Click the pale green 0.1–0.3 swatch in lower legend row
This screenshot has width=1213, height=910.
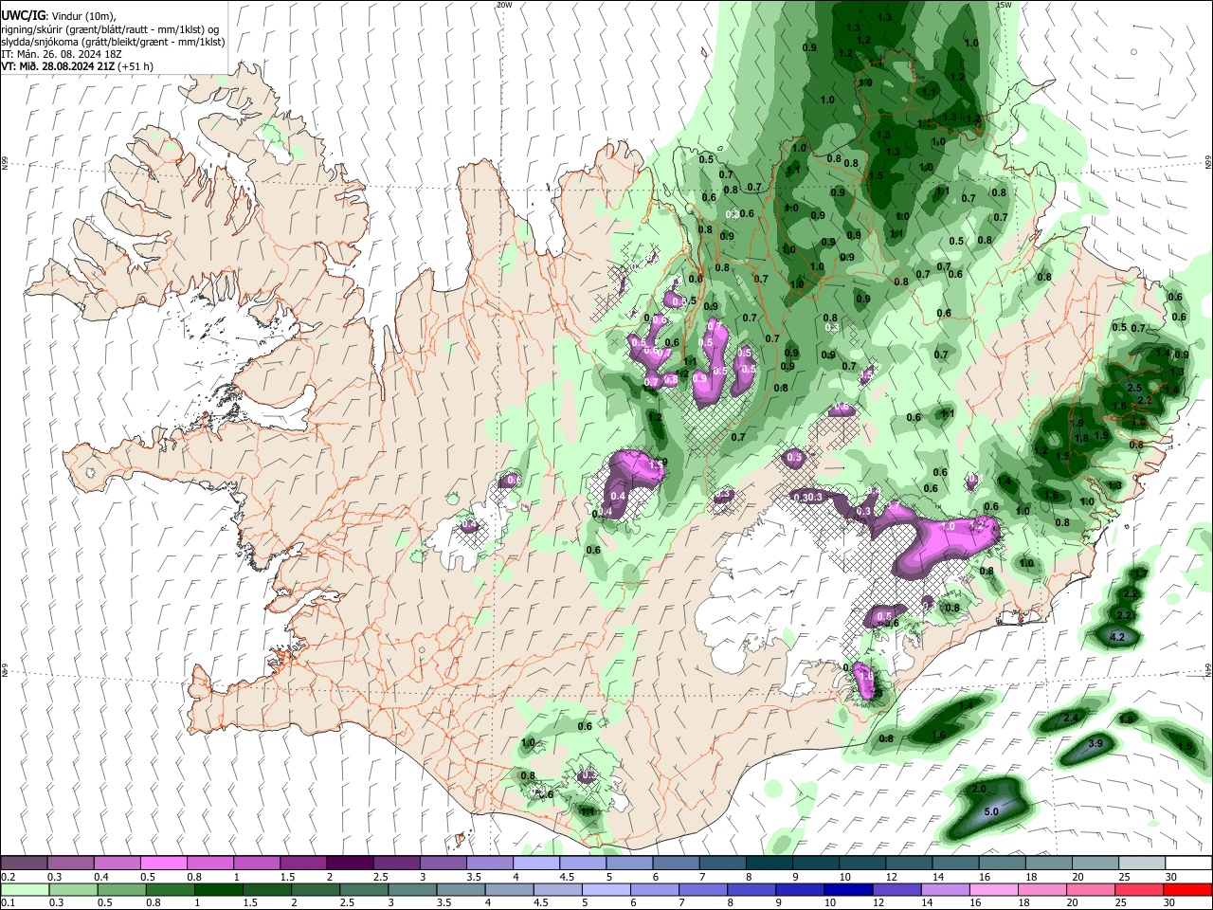pyautogui.click(x=25, y=890)
